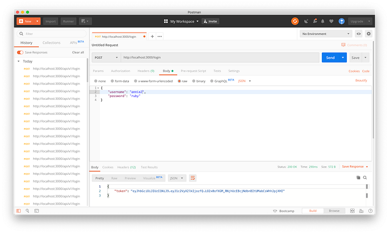Open the Save button dropdown arrow
The height and width of the screenshot is (233, 389).
pos(366,58)
